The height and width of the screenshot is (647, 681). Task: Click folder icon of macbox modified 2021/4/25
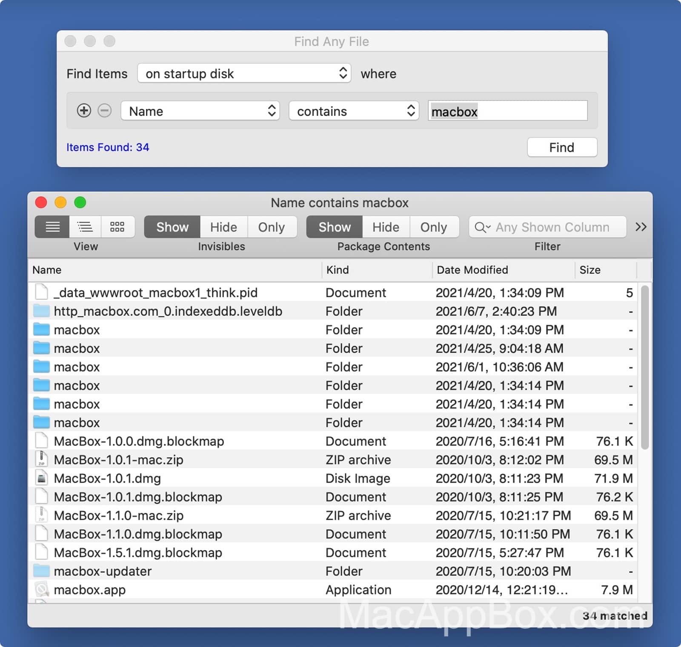41,348
